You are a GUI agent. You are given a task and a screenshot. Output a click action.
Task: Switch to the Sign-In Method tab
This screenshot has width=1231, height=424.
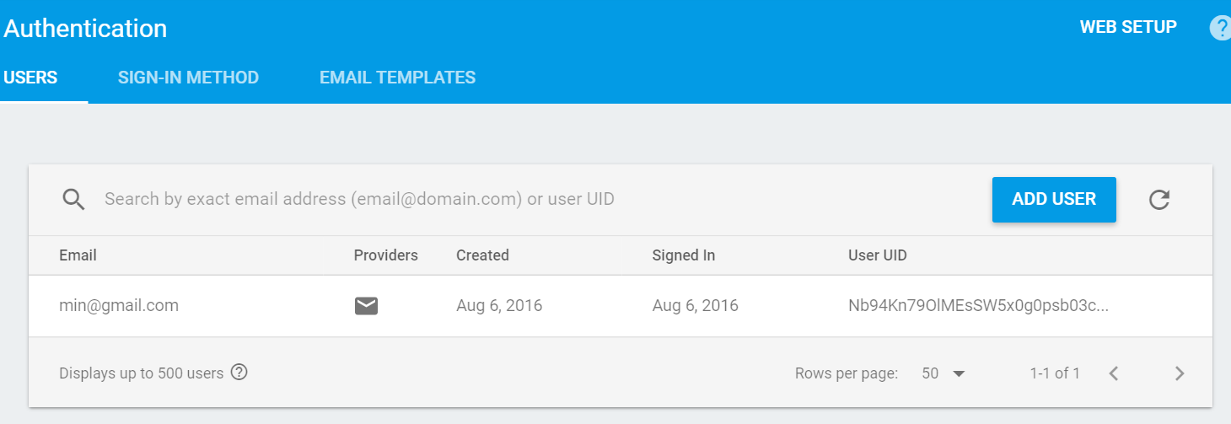tap(188, 78)
